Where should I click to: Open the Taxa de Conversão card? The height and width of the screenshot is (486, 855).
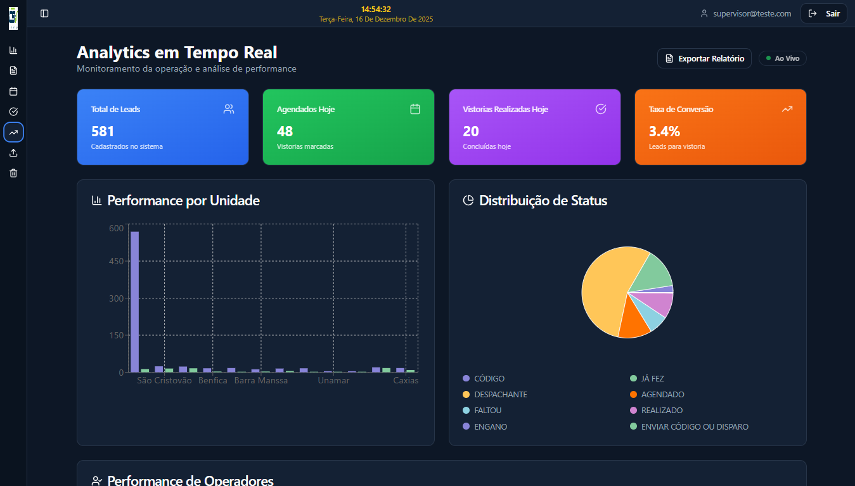(720, 127)
